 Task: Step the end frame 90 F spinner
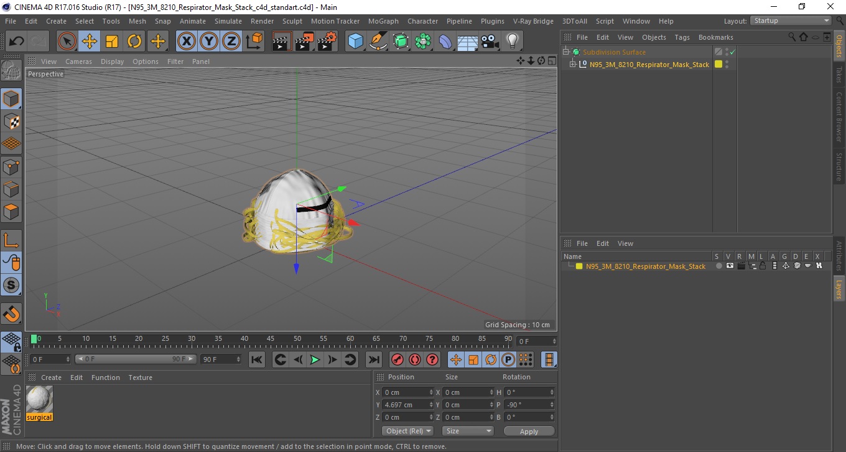238,359
